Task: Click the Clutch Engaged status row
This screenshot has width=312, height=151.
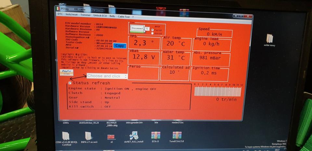Action: coord(95,93)
